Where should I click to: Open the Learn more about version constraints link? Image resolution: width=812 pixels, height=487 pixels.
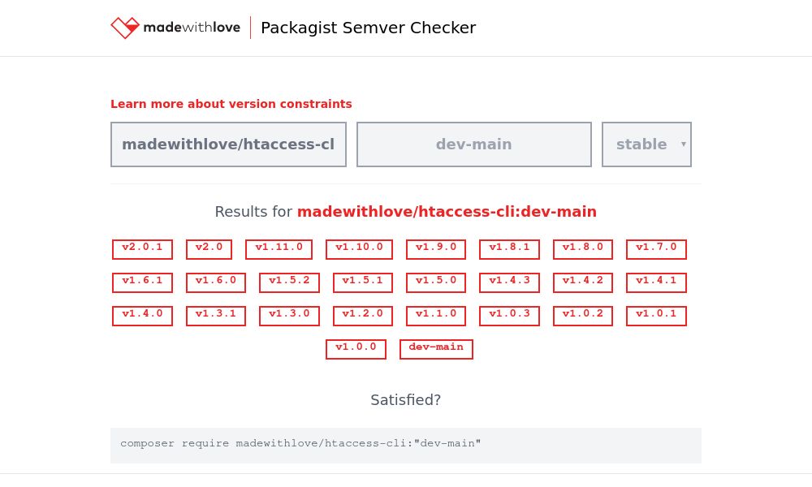pyautogui.click(x=231, y=104)
